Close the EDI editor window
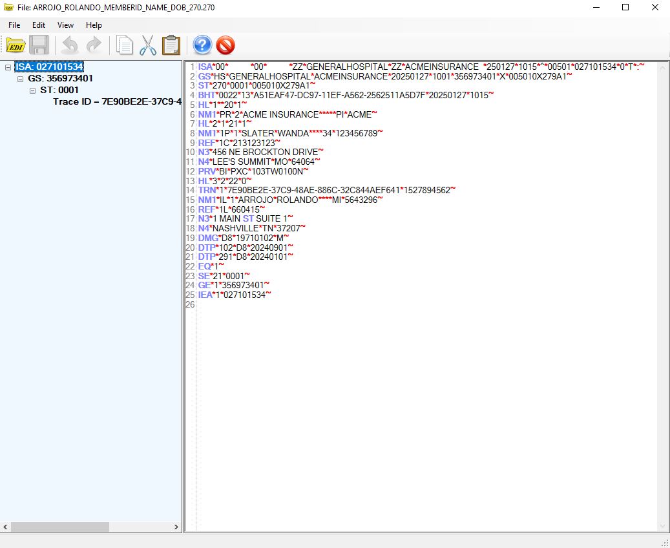Image resolution: width=670 pixels, height=548 pixels. point(655,7)
